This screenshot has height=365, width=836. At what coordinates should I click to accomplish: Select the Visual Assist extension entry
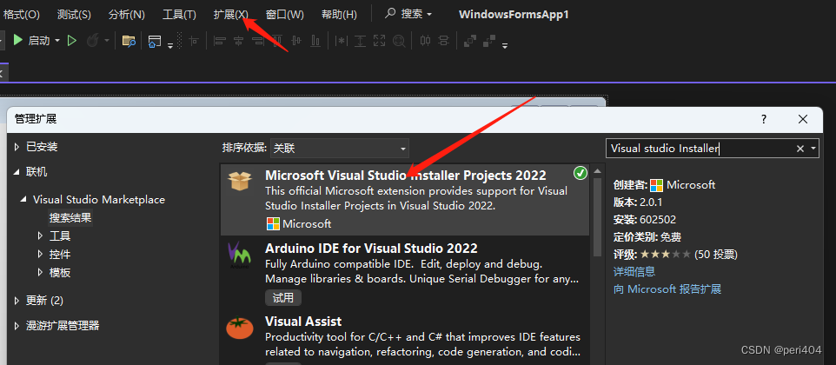405,338
